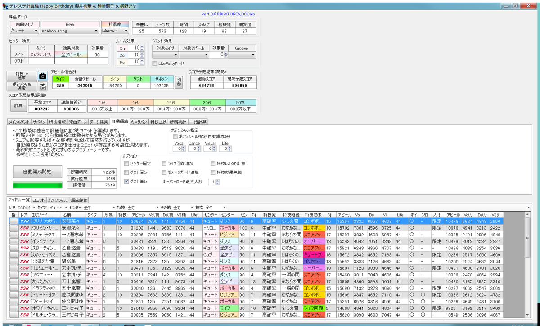540x326 pixels.
Task: Click the green auto-formation progress bar
Action: point(37,185)
